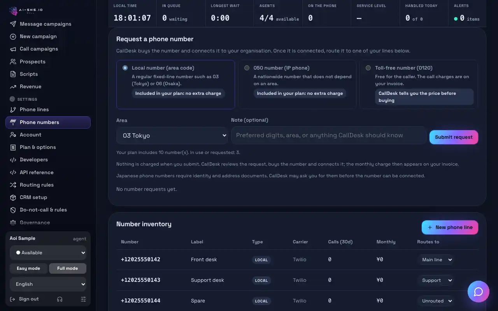Open the chat bubble widget icon

478,292
